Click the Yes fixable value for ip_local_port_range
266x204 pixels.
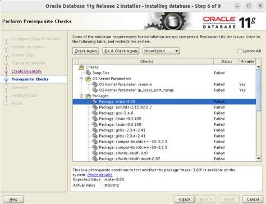(242, 90)
